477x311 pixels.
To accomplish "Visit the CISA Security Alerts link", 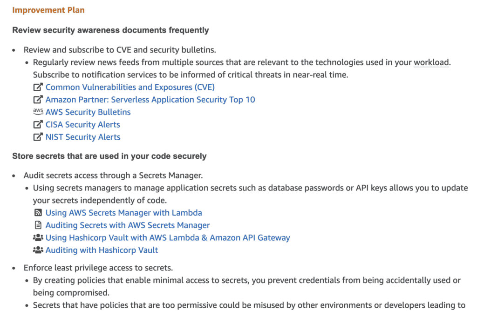I will pos(82,125).
